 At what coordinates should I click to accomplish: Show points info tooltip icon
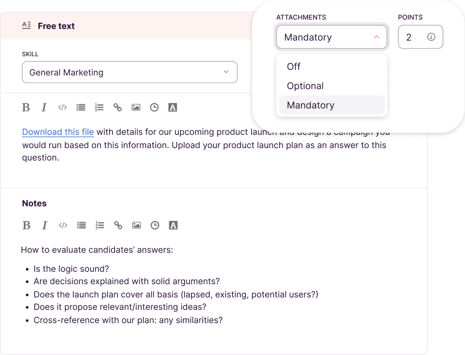tap(431, 37)
